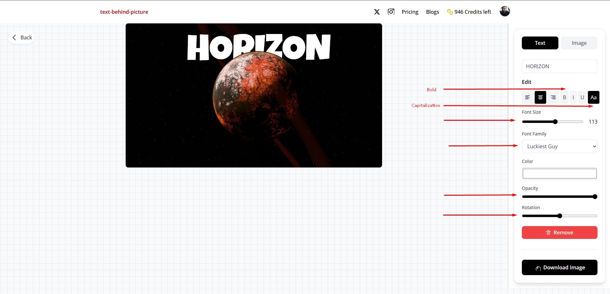610x294 pixels.
Task: Toggle underline text formatting
Action: (582, 97)
